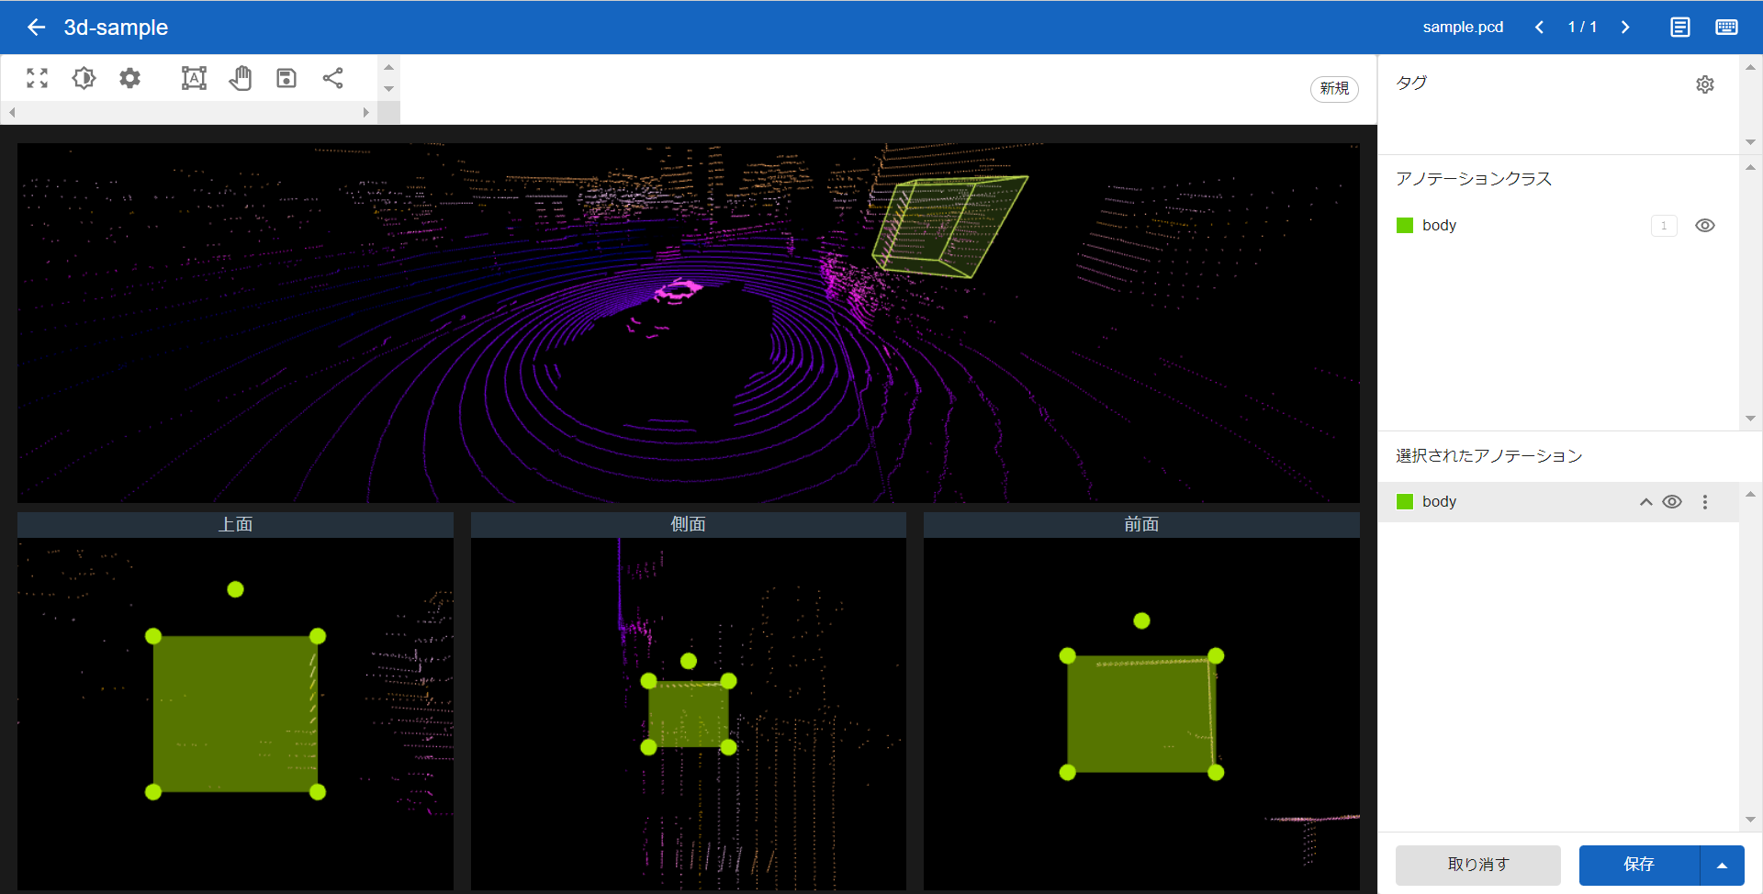The image size is (1763, 894).
Task: Click the 上面 top view header
Action: coord(235,524)
